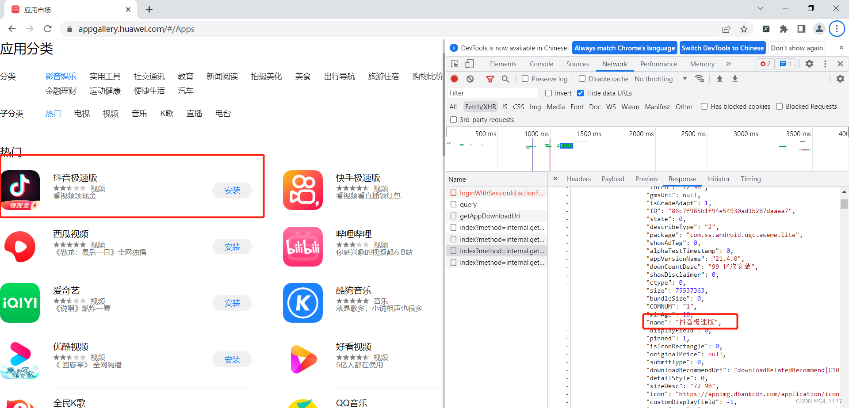This screenshot has height=408, width=849.
Task: Open the Preview tab of request
Action: pos(646,179)
